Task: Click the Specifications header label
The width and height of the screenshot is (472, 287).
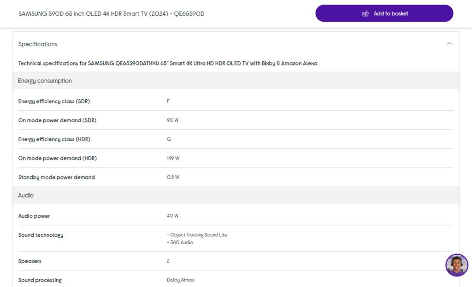Action: [37, 44]
